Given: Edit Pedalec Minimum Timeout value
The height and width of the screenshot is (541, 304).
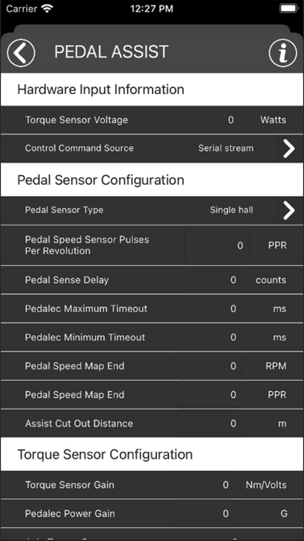Looking at the screenshot, I should (210, 337).
